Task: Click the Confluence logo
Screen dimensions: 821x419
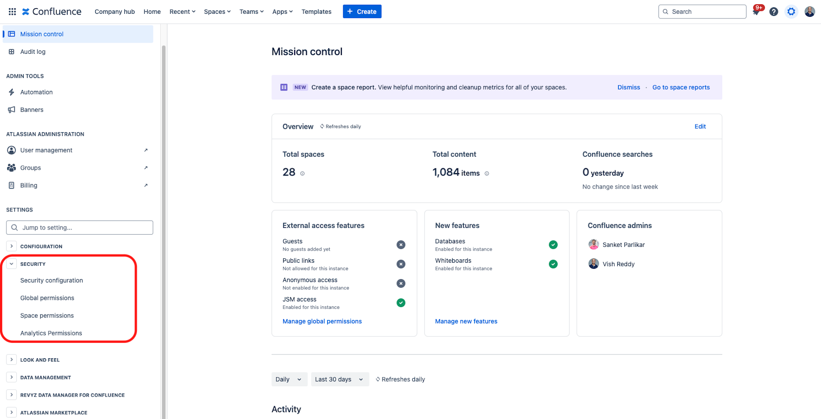Action: [x=51, y=11]
